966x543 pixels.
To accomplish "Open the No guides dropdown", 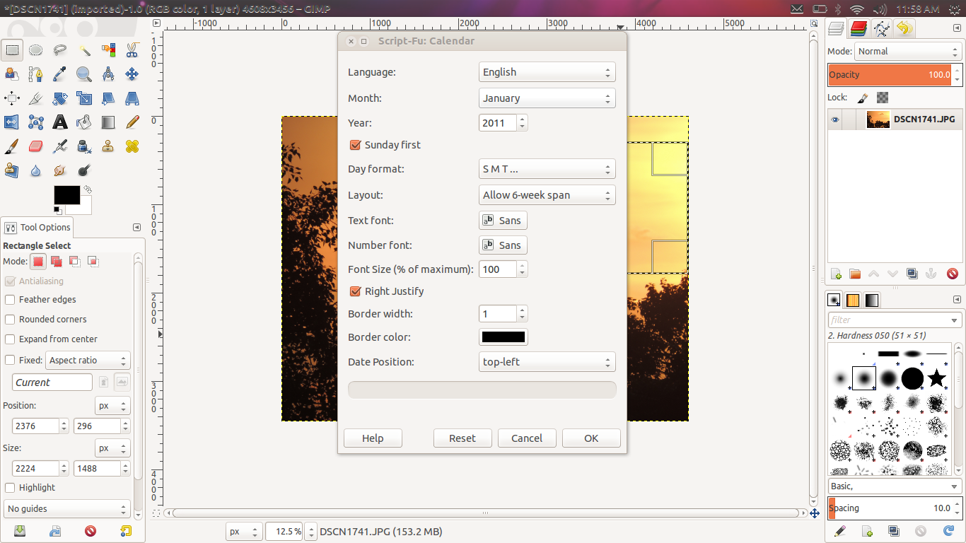I will (x=67, y=509).
